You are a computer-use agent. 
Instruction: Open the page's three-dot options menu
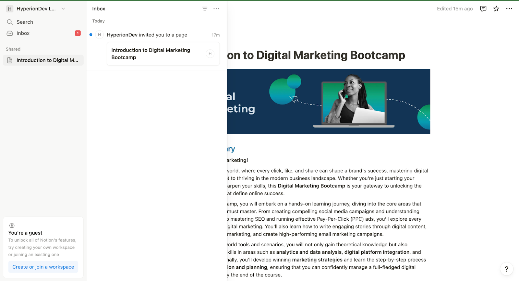(509, 9)
